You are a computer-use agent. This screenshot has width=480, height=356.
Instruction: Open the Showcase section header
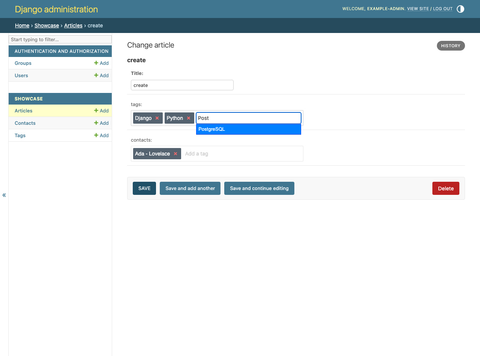pyautogui.click(x=28, y=99)
